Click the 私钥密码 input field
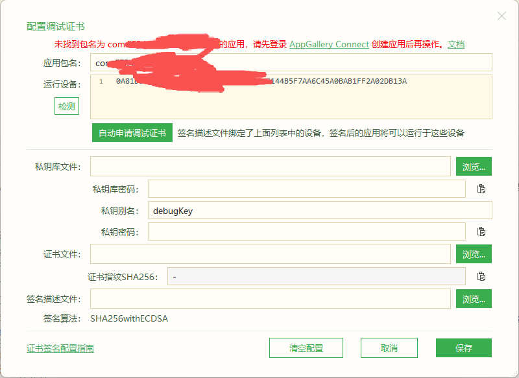Viewport: 519px width, 378px height. click(306, 231)
